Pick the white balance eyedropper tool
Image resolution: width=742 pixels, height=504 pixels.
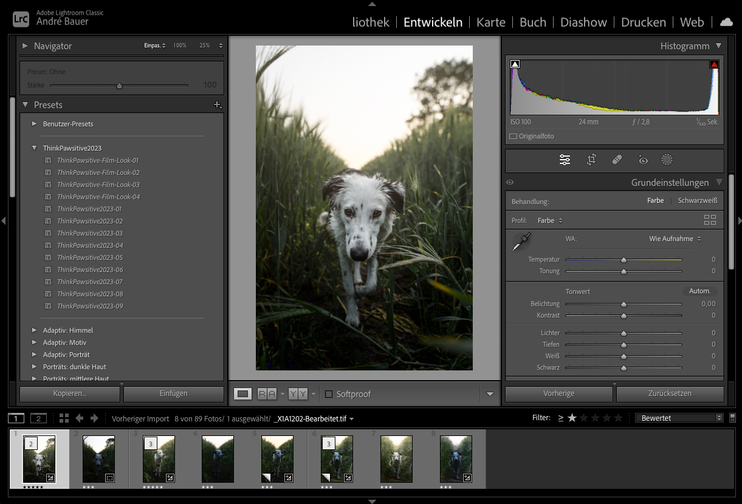[x=521, y=242]
